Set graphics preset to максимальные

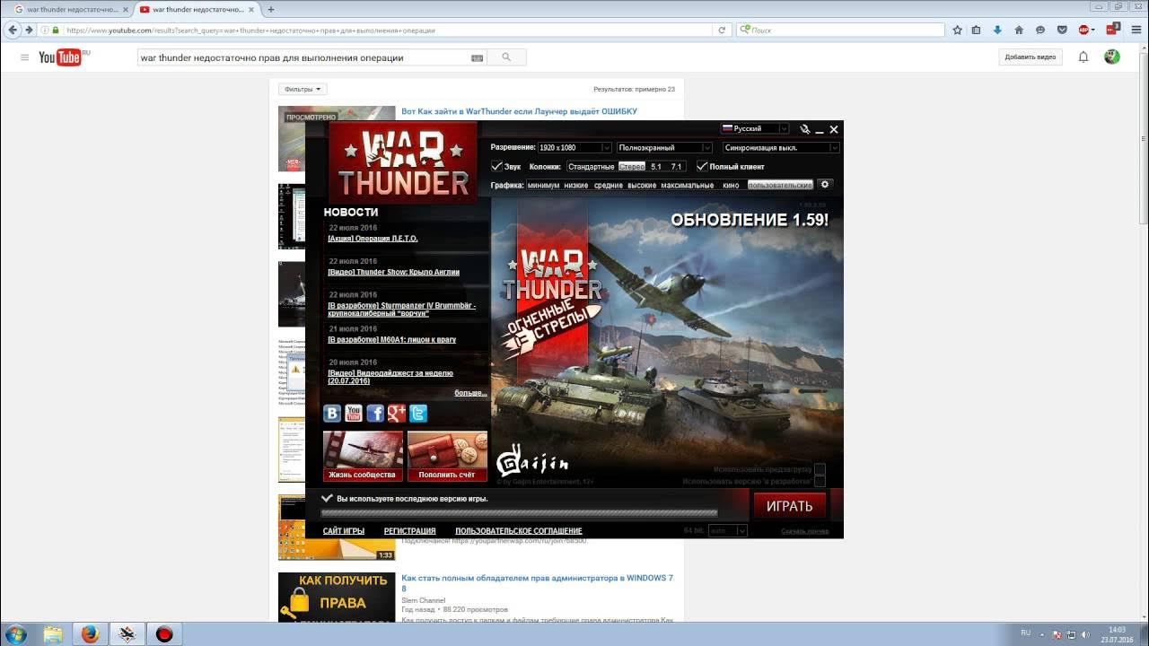click(688, 185)
